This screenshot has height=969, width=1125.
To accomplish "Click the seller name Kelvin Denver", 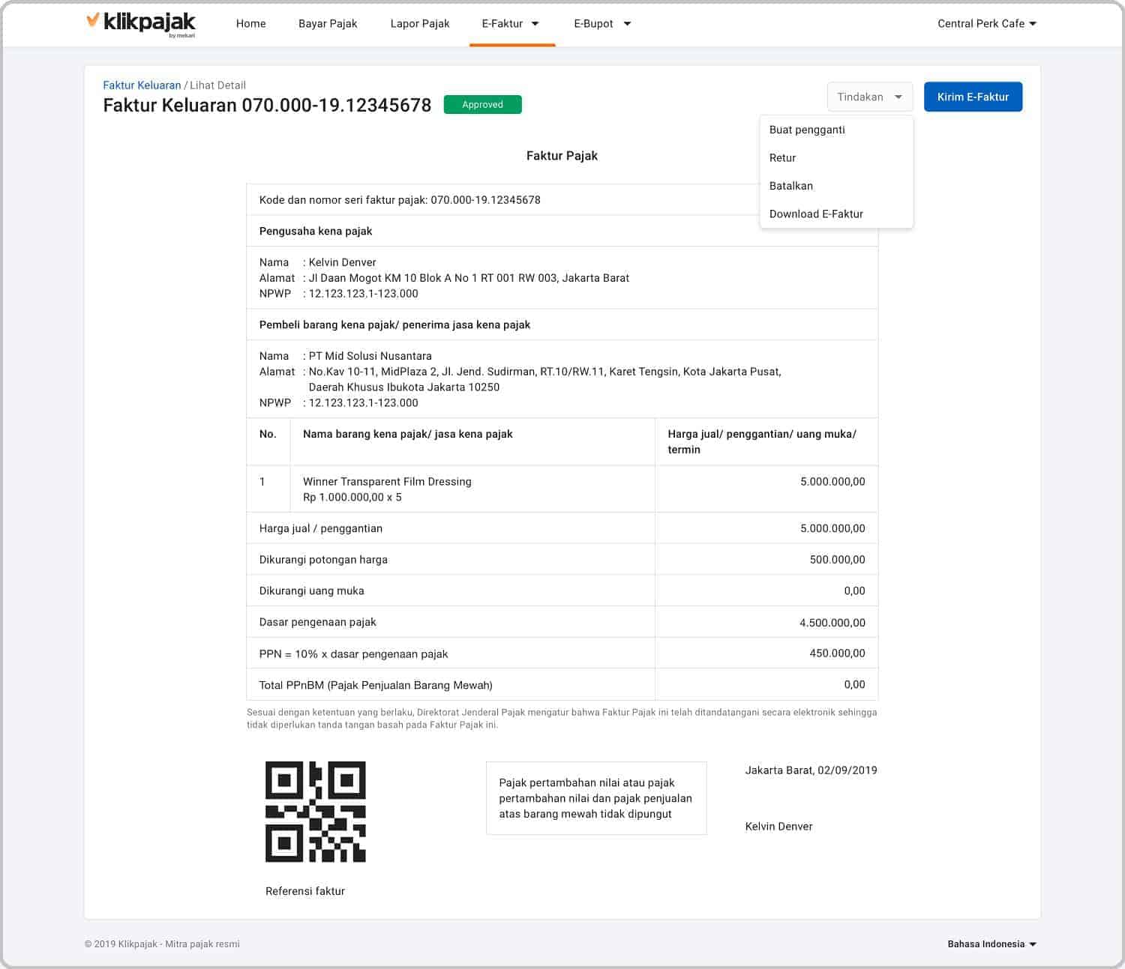I will pyautogui.click(x=342, y=262).
